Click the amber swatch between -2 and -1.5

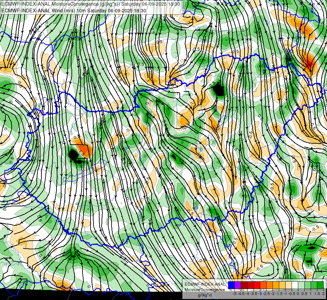point(276,285)
